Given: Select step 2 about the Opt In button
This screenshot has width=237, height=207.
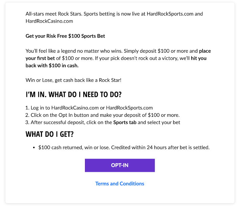Looking at the screenshot, I should [103, 115].
